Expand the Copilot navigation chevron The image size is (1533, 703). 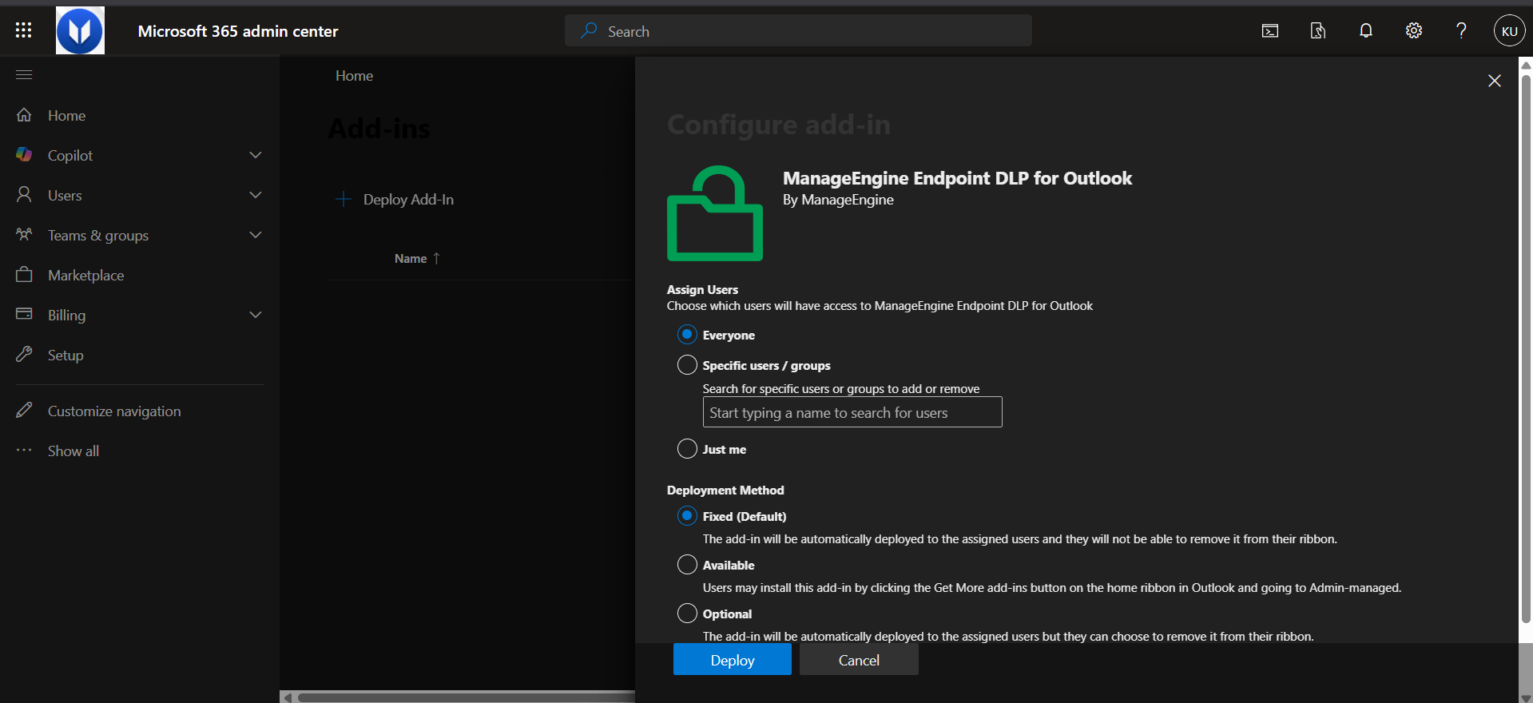(256, 155)
